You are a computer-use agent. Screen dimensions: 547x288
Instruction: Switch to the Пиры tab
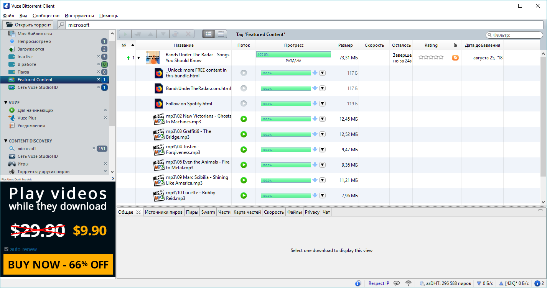(192, 212)
